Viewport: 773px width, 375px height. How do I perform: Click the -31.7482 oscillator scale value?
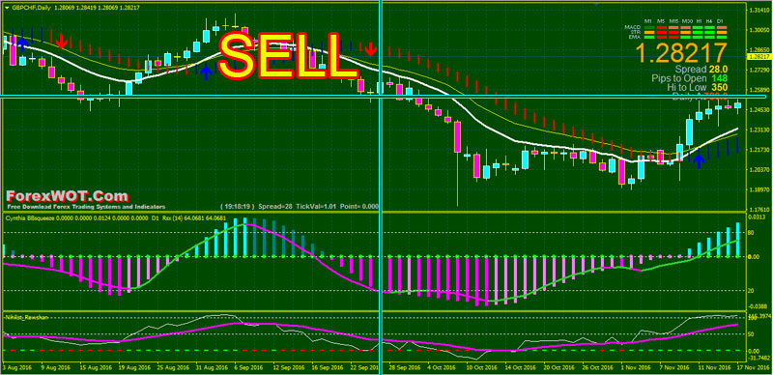759,358
